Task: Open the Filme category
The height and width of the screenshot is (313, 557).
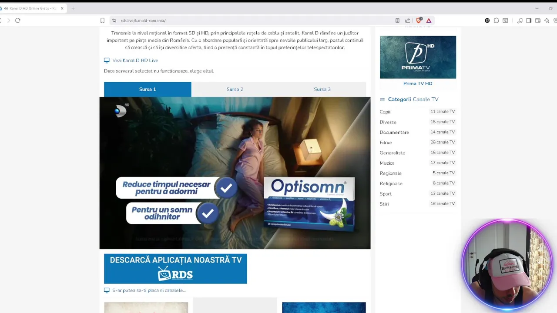Action: [x=386, y=143]
